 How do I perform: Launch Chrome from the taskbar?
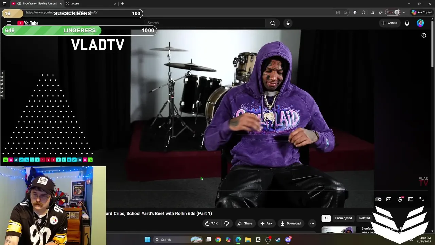point(218,240)
